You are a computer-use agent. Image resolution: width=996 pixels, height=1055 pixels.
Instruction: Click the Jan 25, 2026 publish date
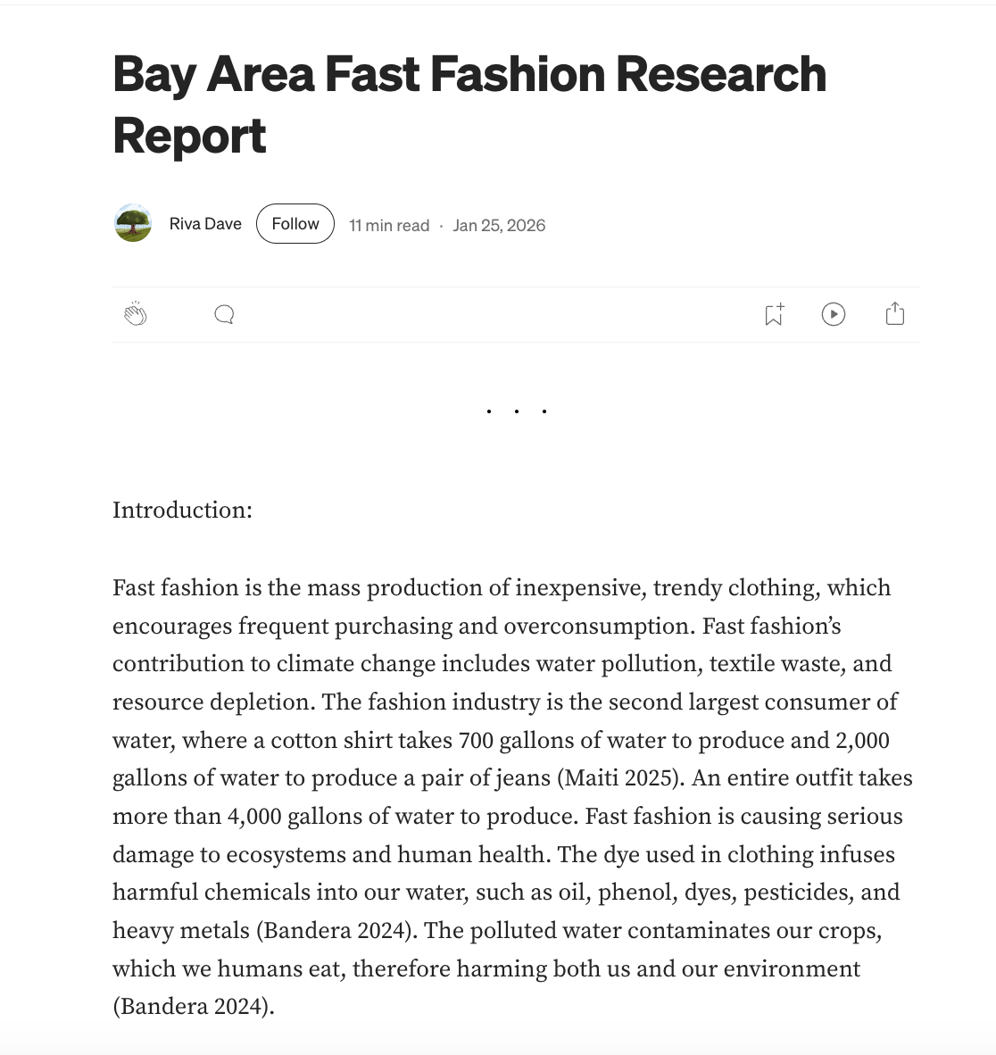point(499,226)
